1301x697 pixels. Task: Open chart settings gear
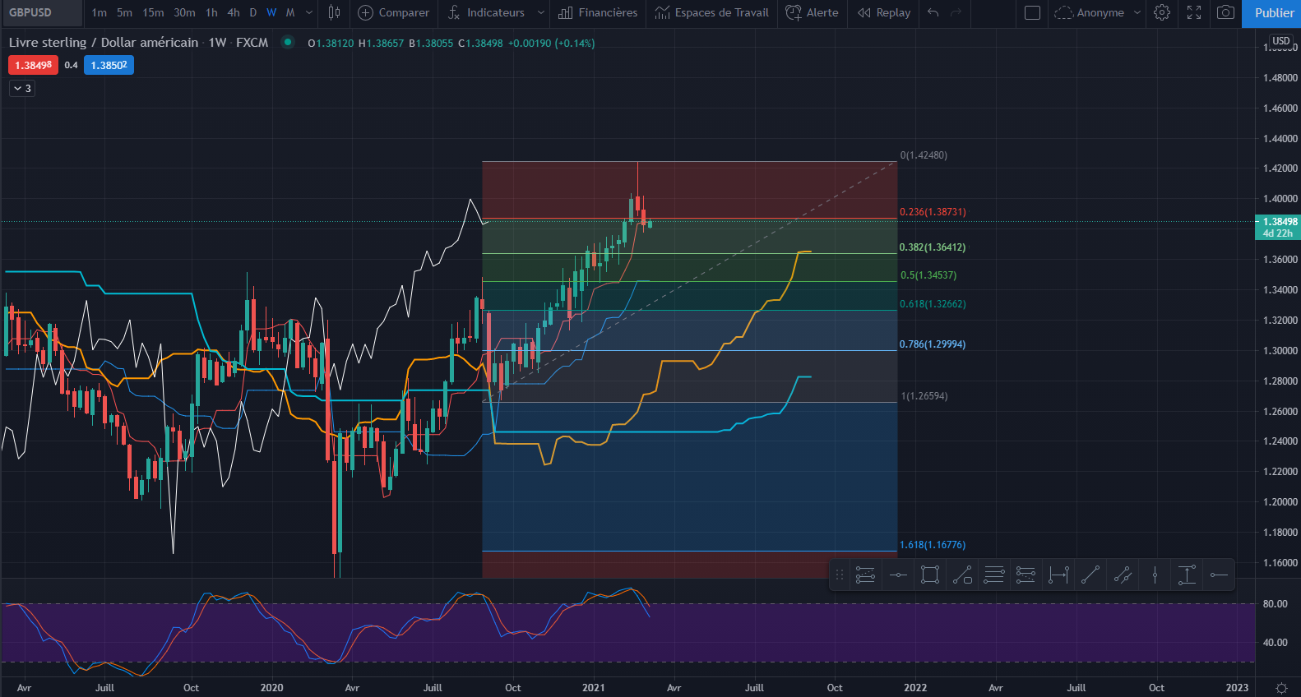[x=1162, y=12]
